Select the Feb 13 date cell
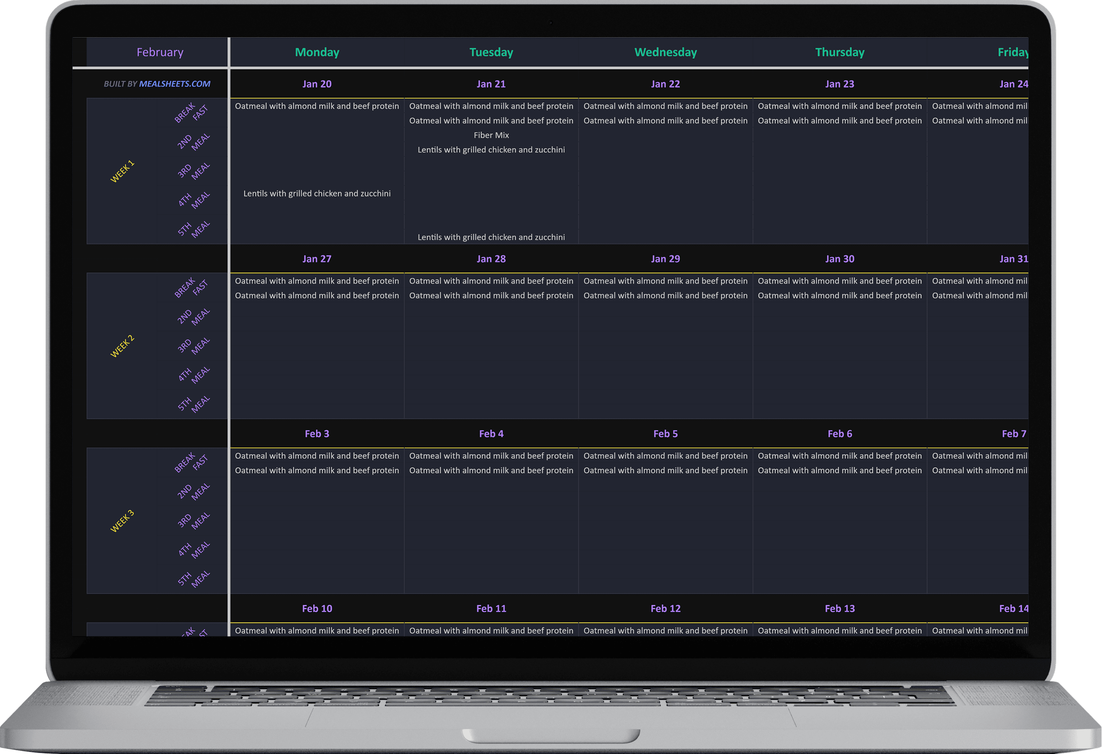 point(839,609)
